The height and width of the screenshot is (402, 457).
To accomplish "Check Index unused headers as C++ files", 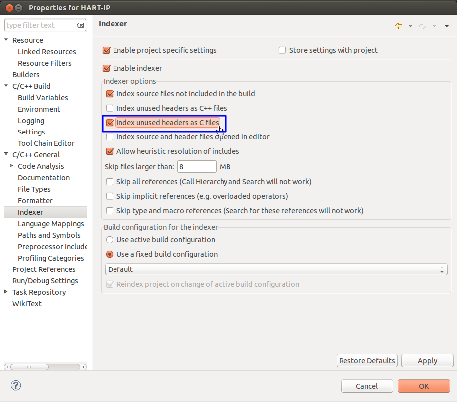I will [109, 108].
